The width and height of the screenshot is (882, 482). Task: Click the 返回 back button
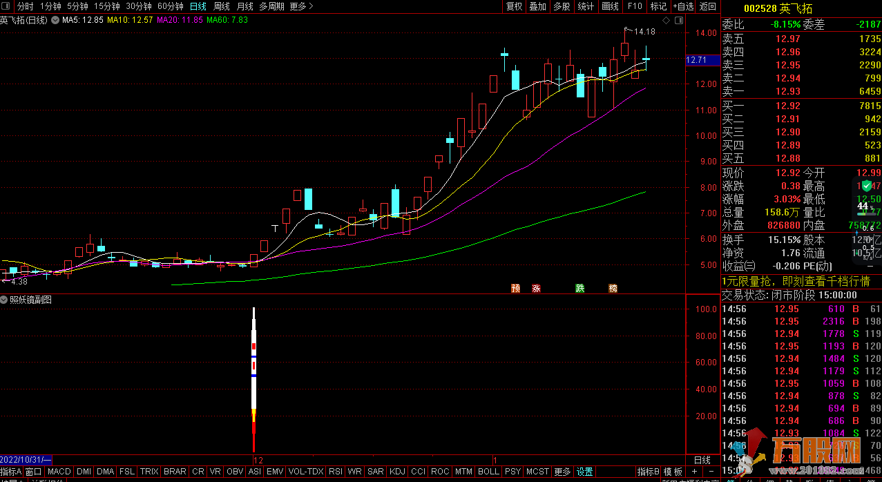click(x=708, y=6)
